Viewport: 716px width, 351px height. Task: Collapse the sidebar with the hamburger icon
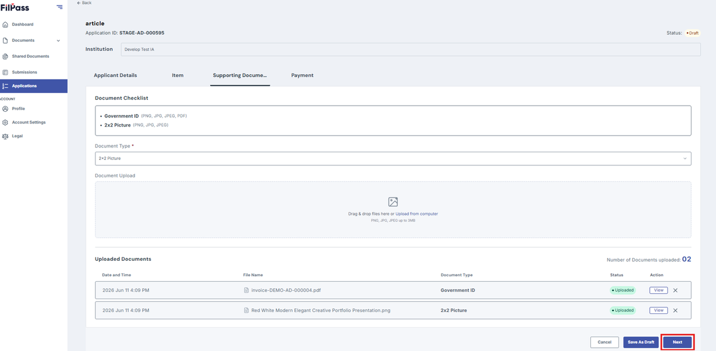59,7
